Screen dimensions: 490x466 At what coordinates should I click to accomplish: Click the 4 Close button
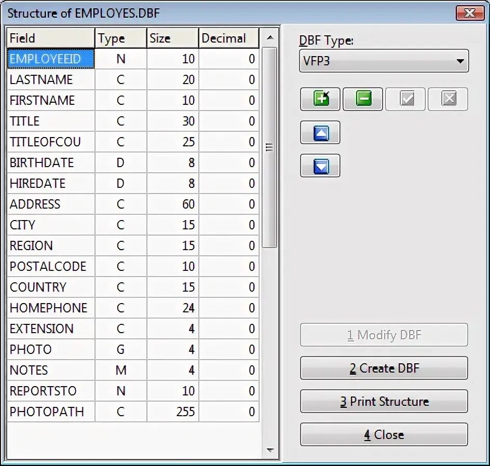coord(384,434)
